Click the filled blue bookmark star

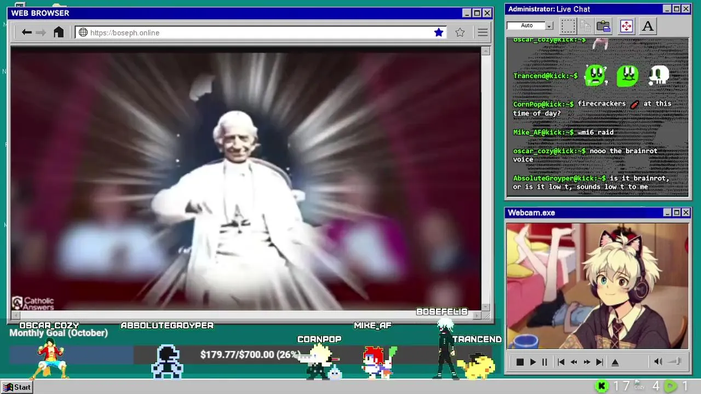(439, 32)
